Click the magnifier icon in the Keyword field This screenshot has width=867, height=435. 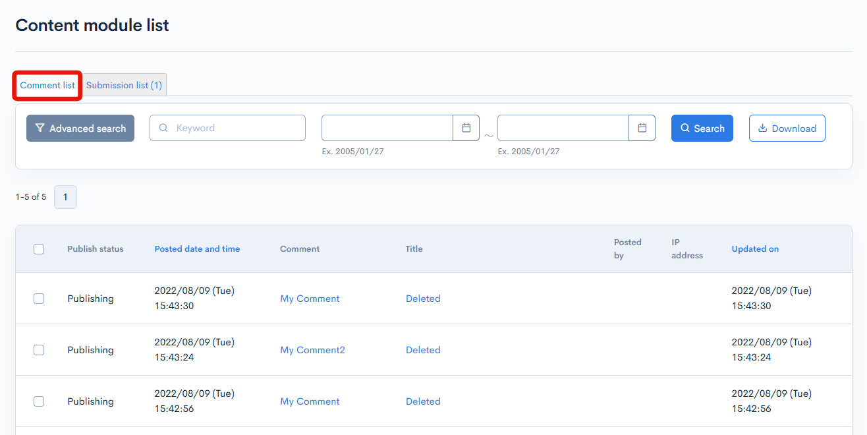(163, 128)
